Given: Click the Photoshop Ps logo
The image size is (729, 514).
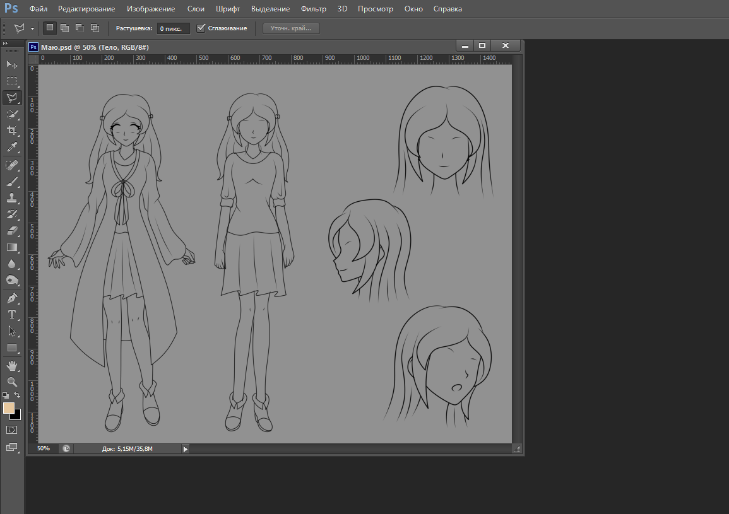Looking at the screenshot, I should tap(11, 8).
